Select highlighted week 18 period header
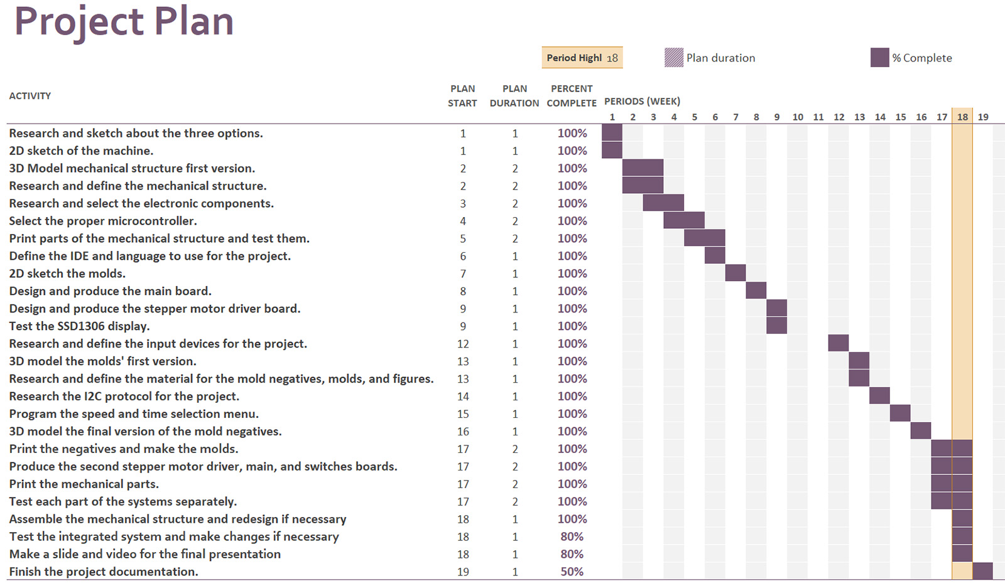The width and height of the screenshot is (1005, 586). pyautogui.click(x=962, y=117)
